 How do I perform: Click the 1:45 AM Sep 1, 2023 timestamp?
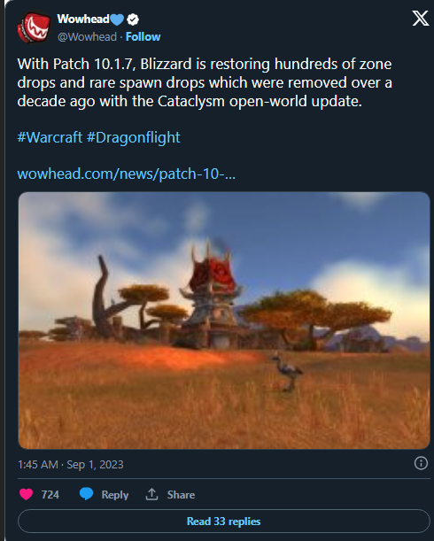pyautogui.click(x=71, y=464)
